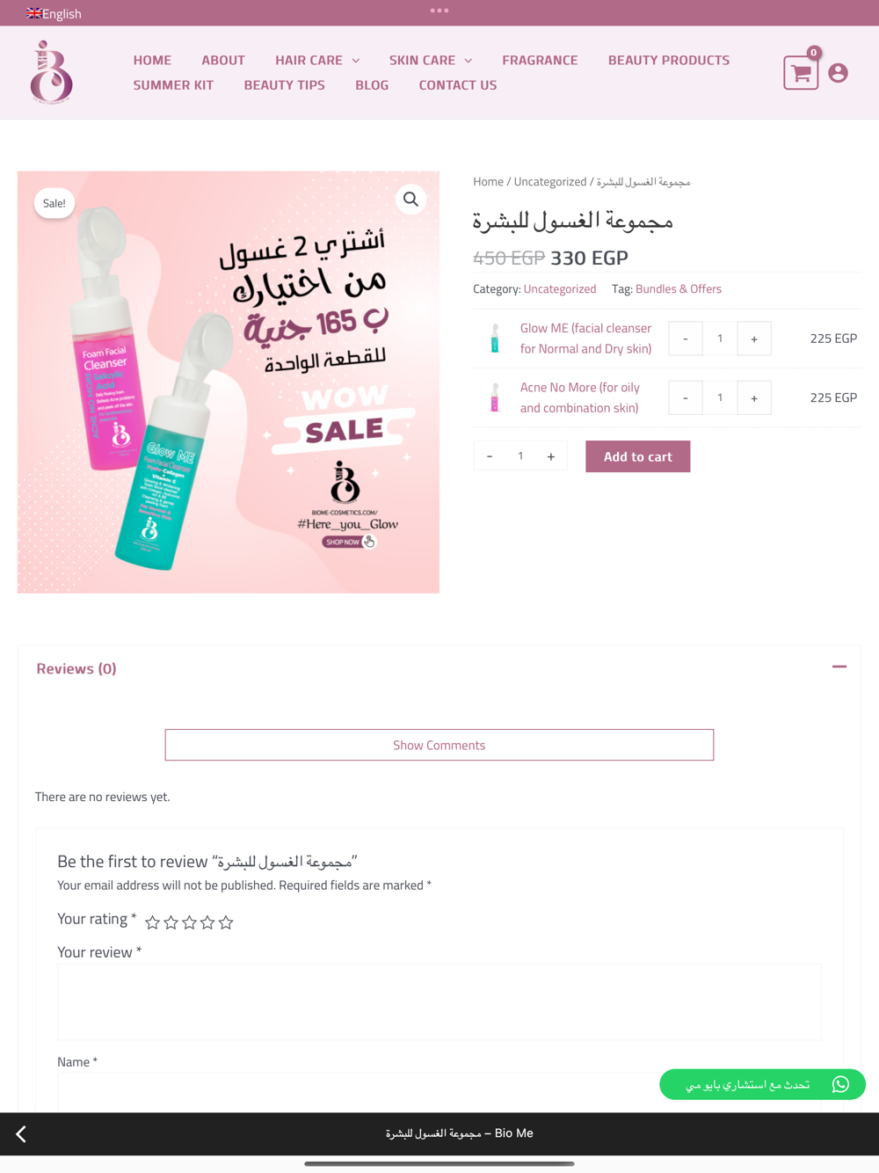Viewport: 879px width, 1173px height.
Task: Increase the main bundle quantity
Action: 551,456
